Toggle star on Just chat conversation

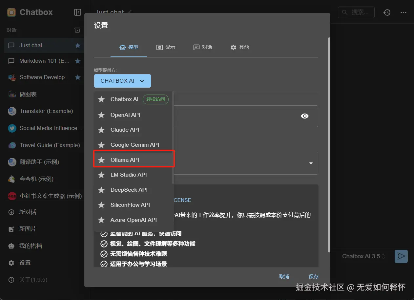[78, 45]
